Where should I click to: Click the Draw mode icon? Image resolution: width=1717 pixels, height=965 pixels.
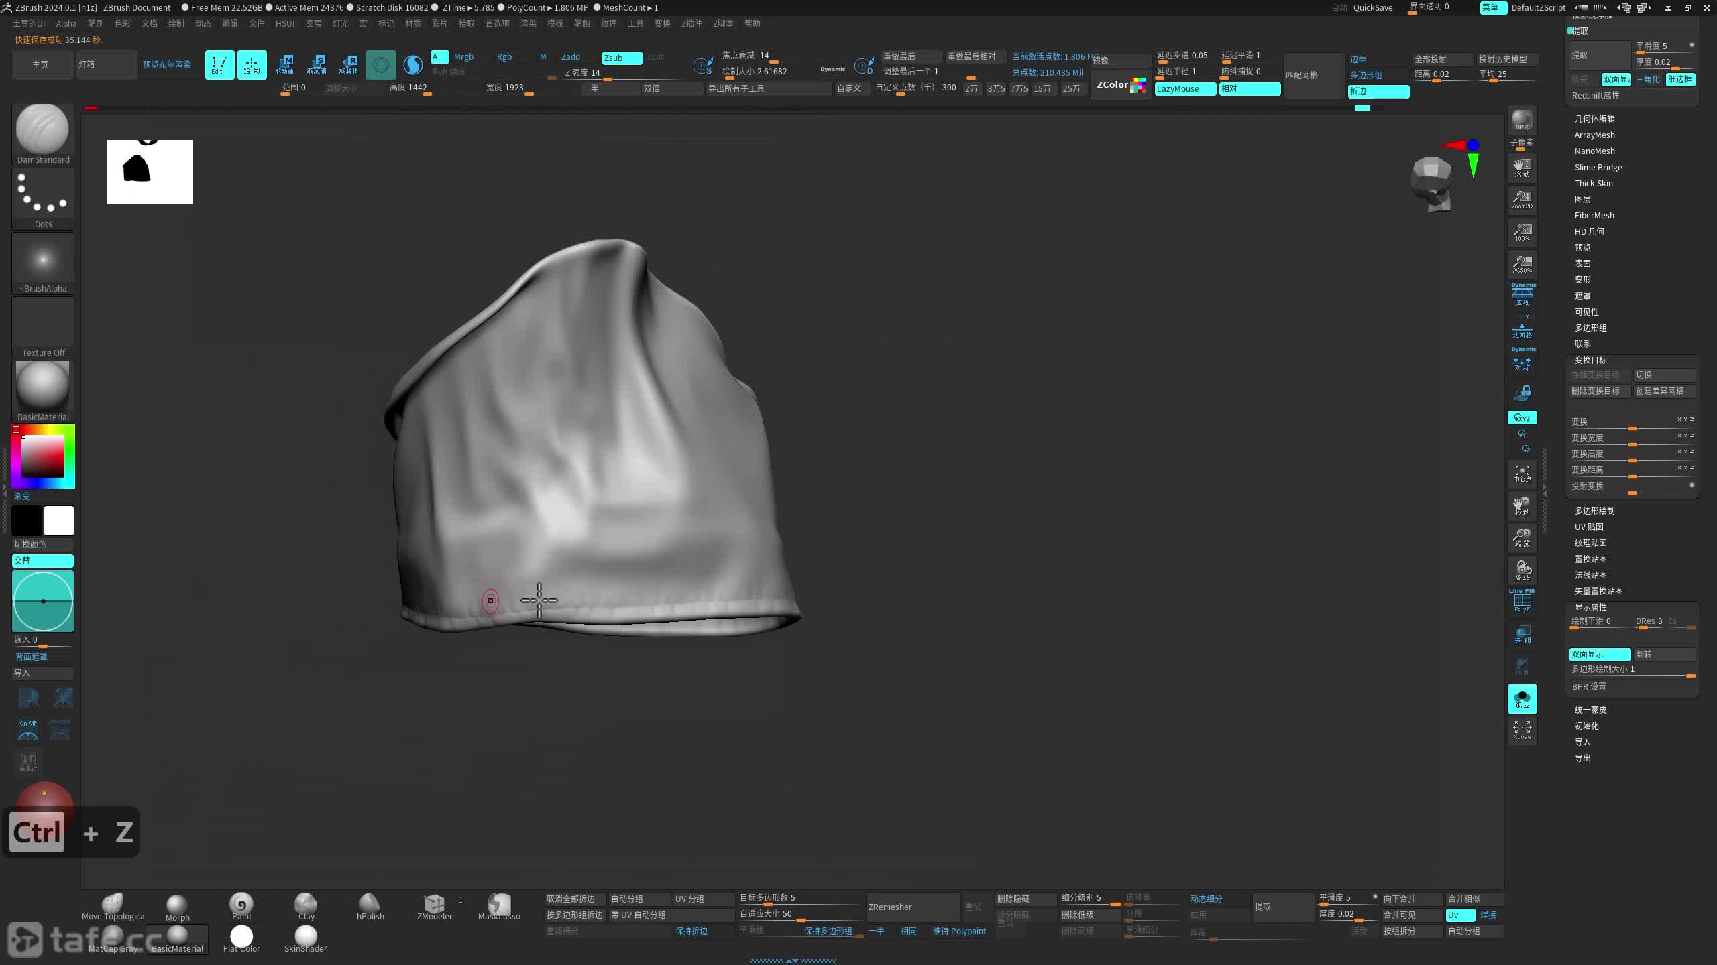coord(252,65)
